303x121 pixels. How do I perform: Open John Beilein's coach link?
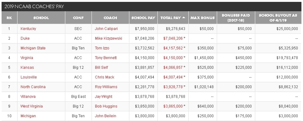point(106,116)
